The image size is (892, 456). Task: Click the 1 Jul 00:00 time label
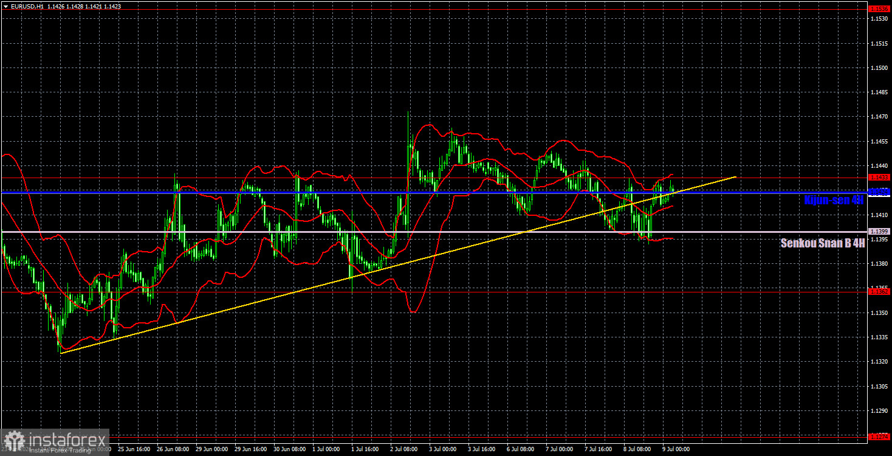click(x=327, y=449)
